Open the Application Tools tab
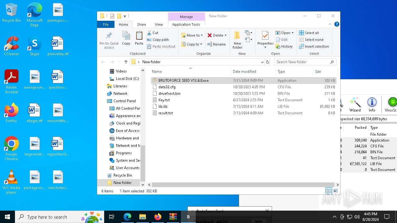The image size is (397, 223). click(186, 24)
